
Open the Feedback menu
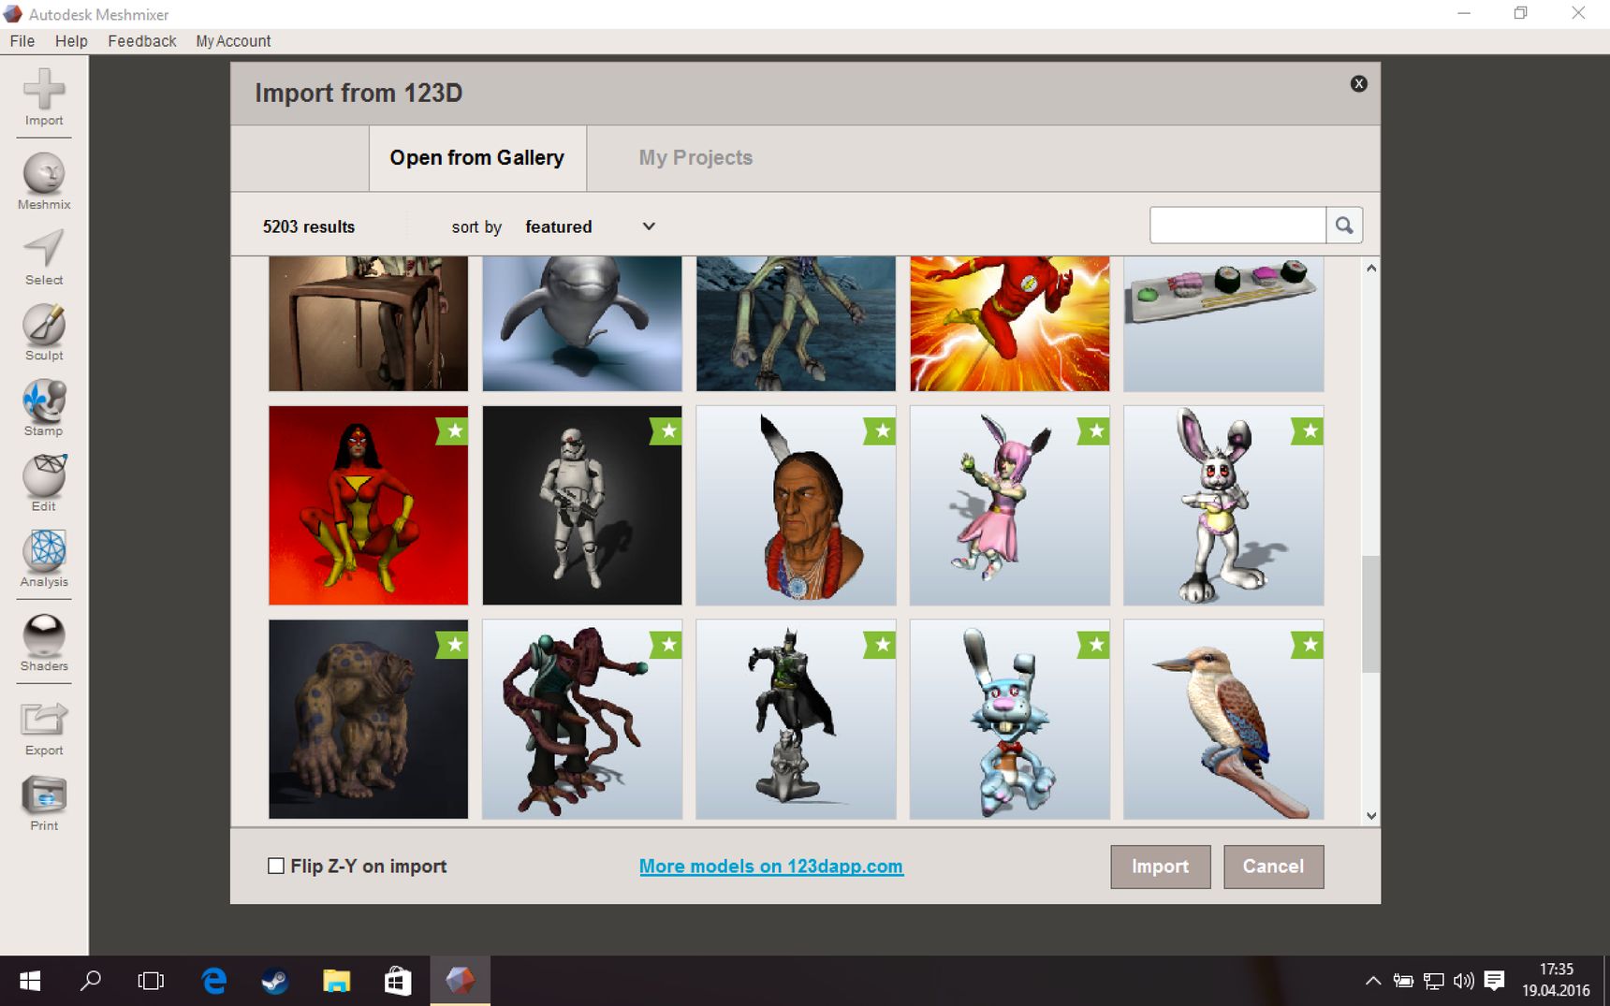tap(142, 41)
